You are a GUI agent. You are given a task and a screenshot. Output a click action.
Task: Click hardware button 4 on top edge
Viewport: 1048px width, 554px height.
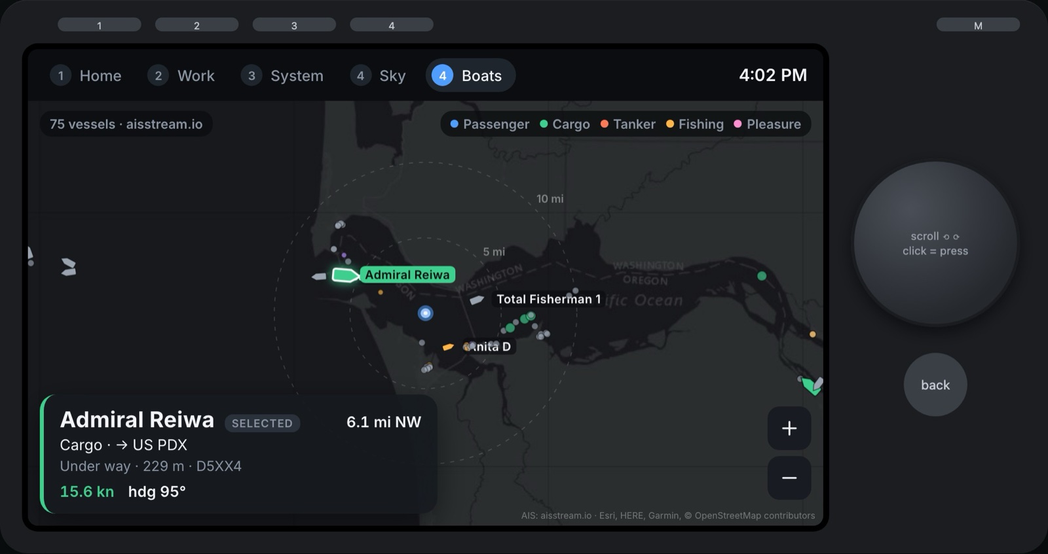[x=392, y=25]
